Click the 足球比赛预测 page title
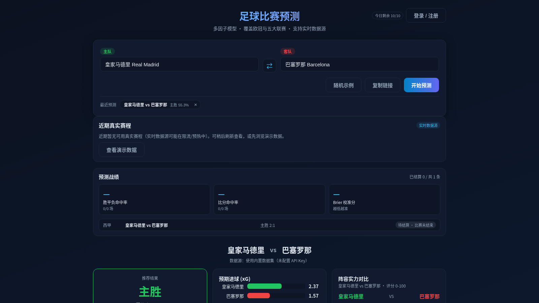This screenshot has width=539, height=303. click(x=269, y=16)
